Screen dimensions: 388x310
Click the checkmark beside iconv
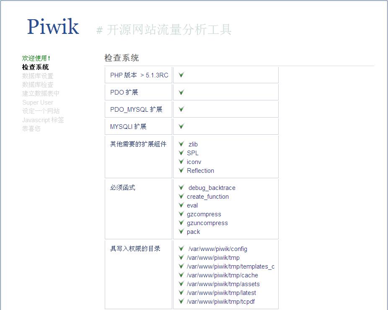181,161
